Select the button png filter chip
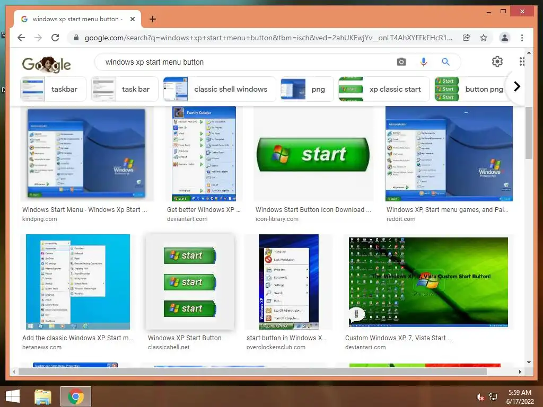The height and width of the screenshot is (407, 543). coord(471,89)
